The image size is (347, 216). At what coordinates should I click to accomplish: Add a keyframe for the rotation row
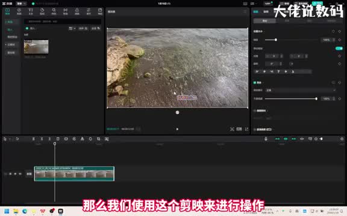click(340, 64)
